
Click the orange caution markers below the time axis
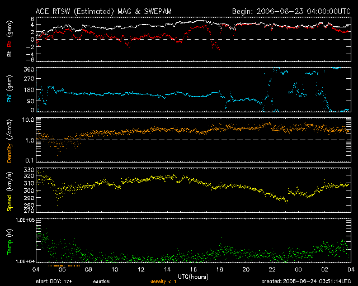(x=64, y=266)
